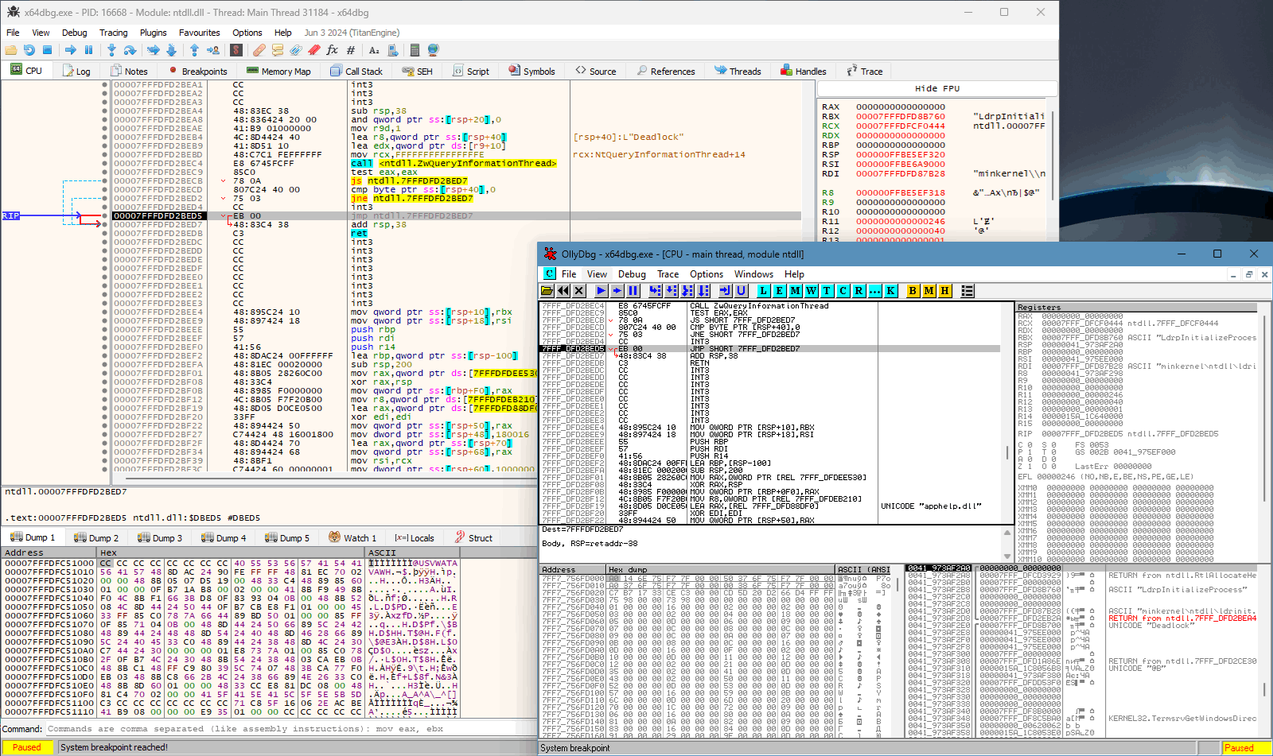Click the Command input field at bottom

pyautogui.click(x=239, y=729)
